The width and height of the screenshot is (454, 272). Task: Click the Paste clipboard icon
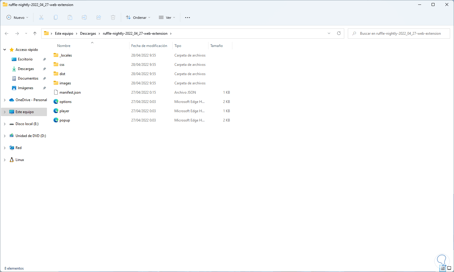click(70, 18)
